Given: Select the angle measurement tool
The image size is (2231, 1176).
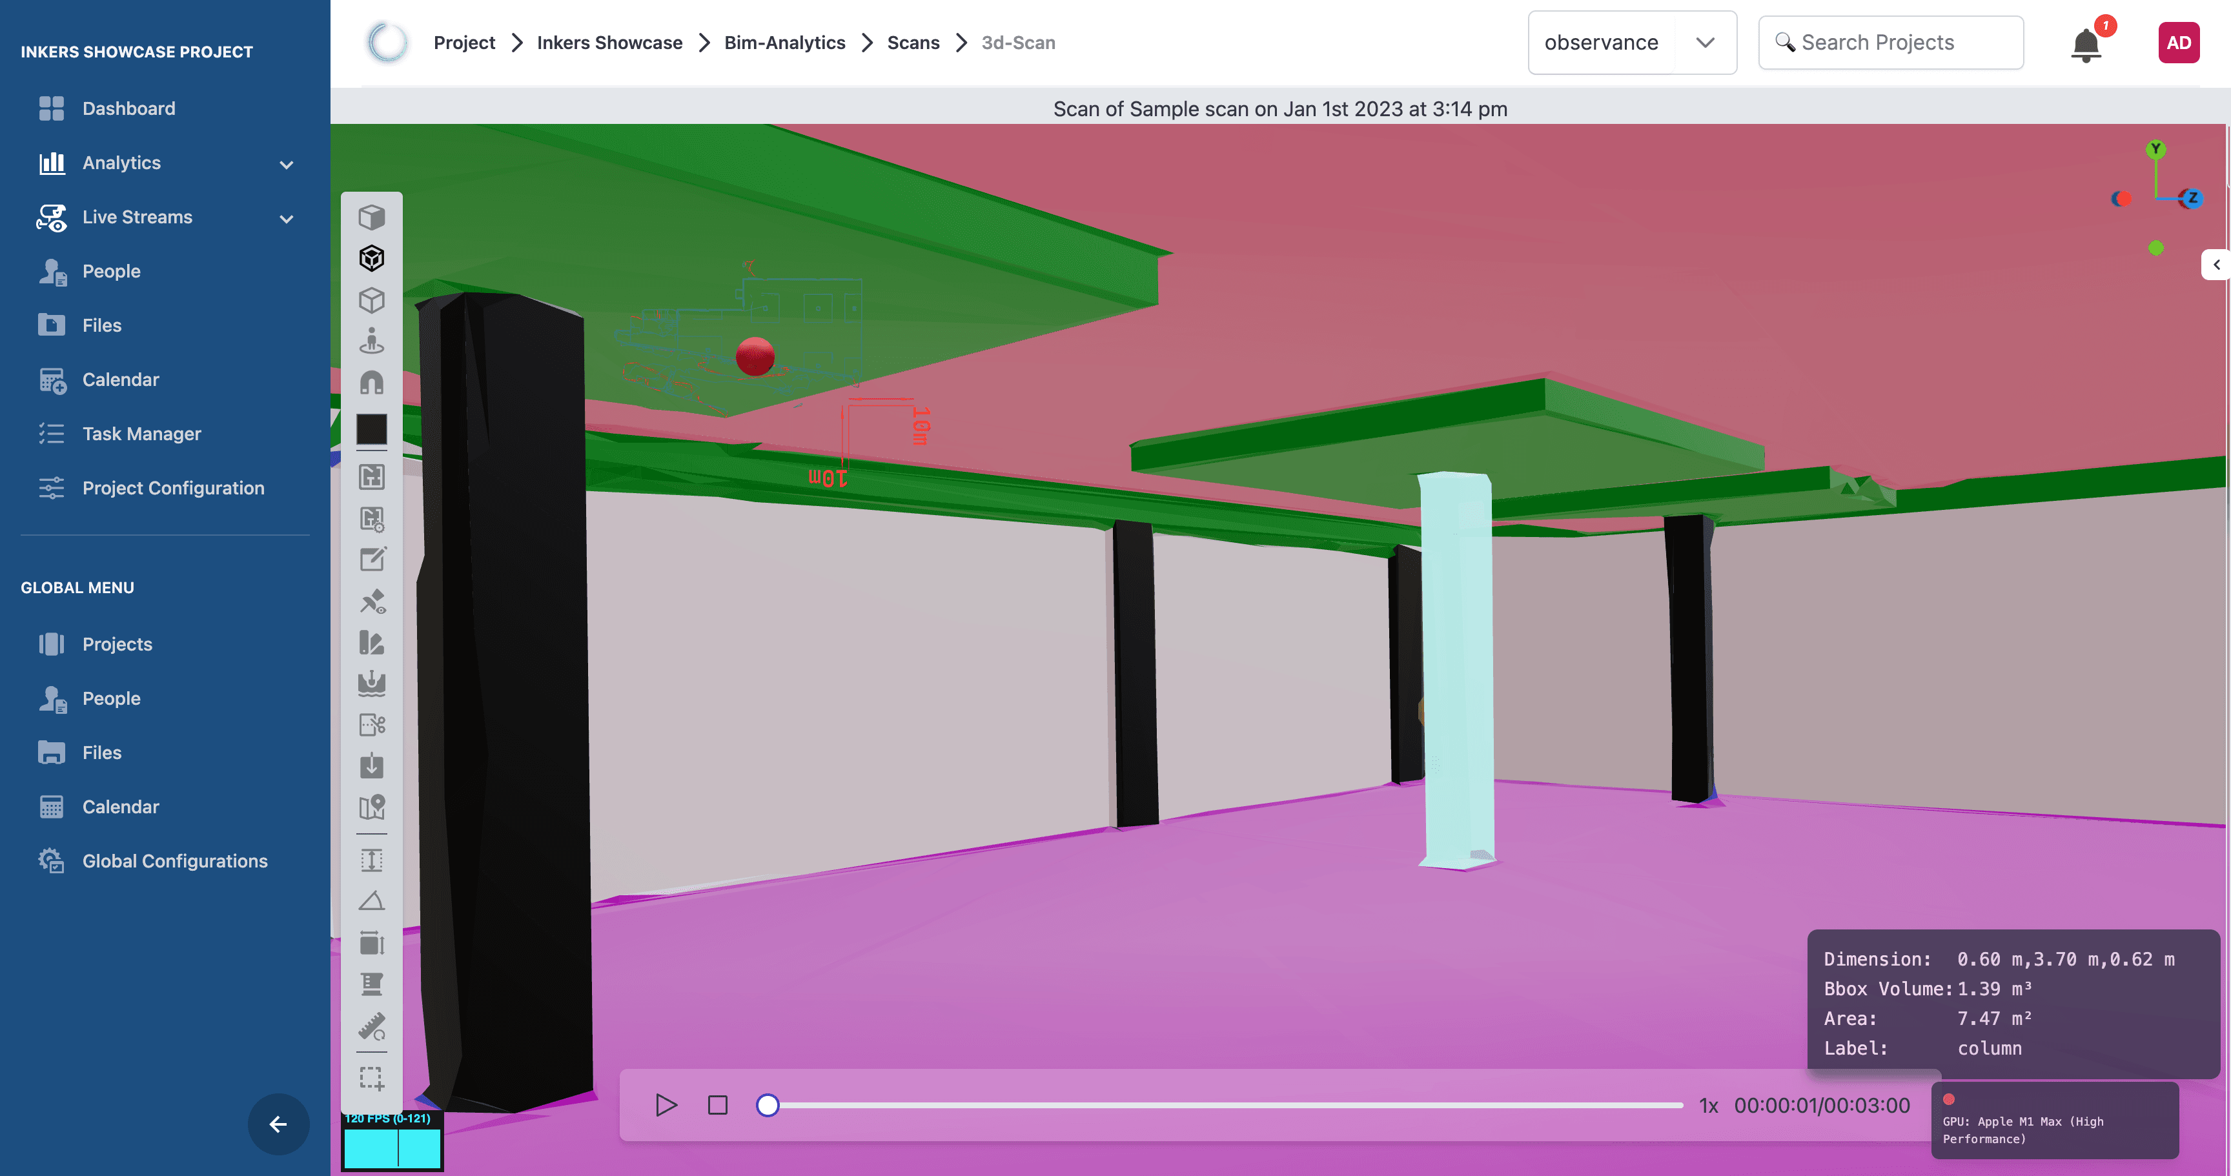Looking at the screenshot, I should [x=372, y=902].
